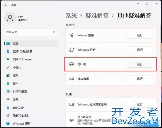Click the 播放音频 speaker icon
The height and width of the screenshot is (128, 162).
[72, 79]
